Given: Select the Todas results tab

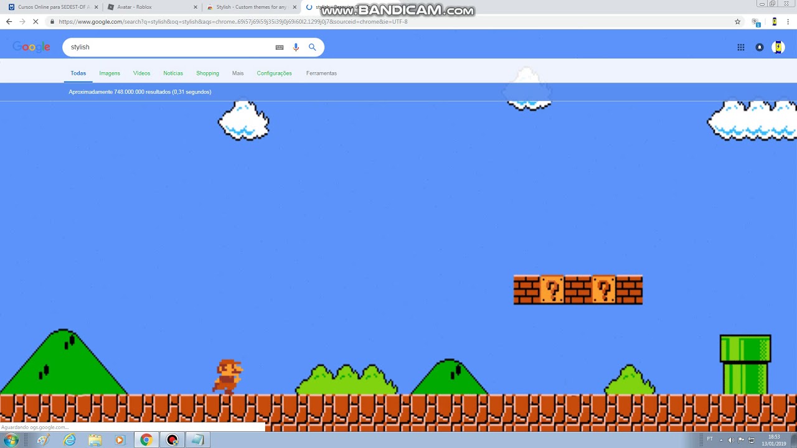Looking at the screenshot, I should click(78, 73).
